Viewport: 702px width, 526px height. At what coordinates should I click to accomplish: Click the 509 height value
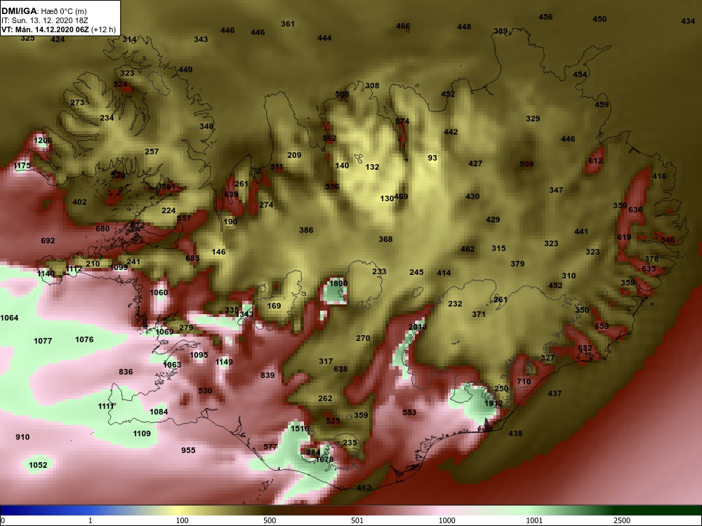coord(526,164)
